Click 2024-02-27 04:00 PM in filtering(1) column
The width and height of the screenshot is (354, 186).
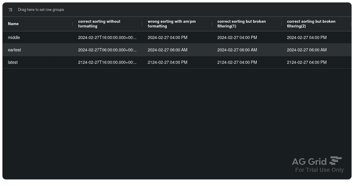[247, 37]
